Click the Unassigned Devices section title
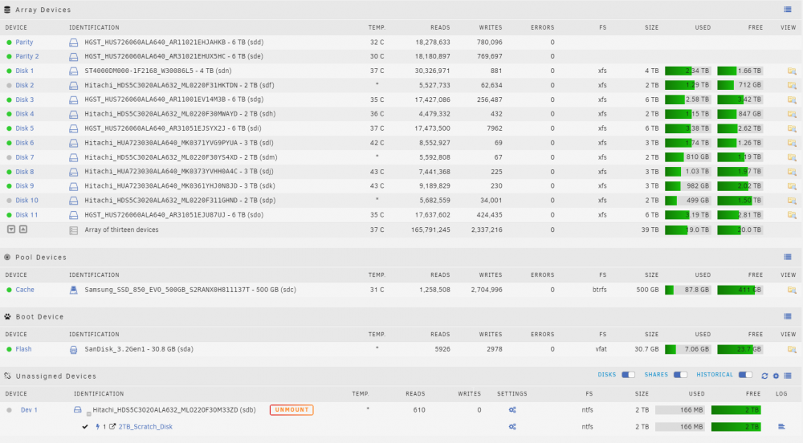 56,376
